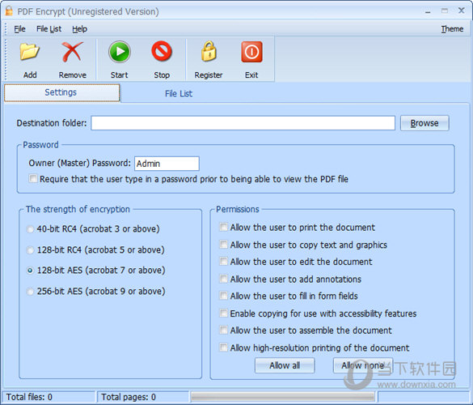Viewport: 473px width, 405px height.
Task: Check Allow the user to fill in form fields
Action: click(223, 296)
